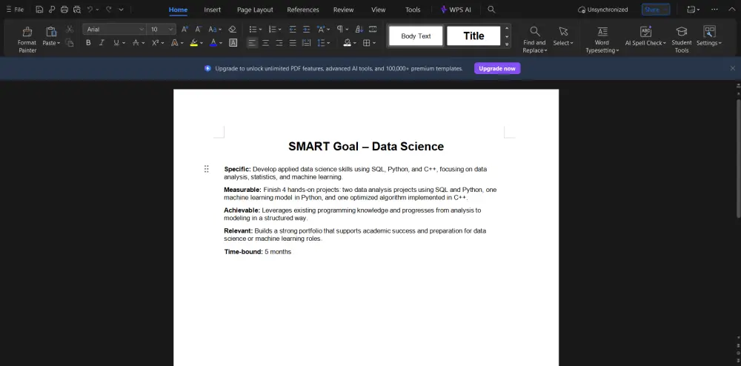741x366 pixels.
Task: Open WPS AI
Action: [456, 10]
